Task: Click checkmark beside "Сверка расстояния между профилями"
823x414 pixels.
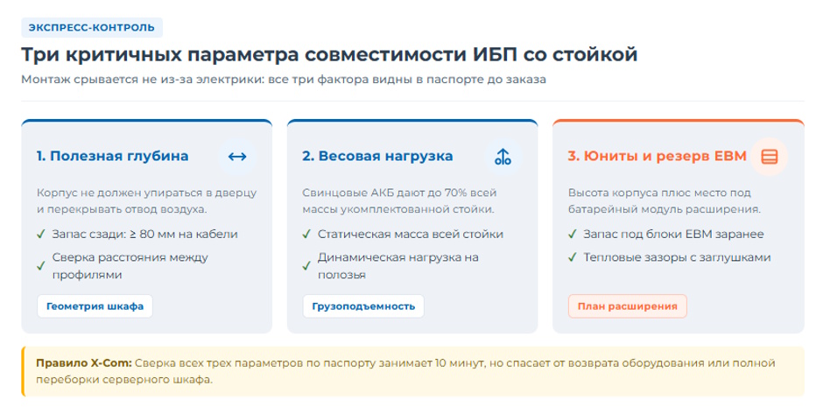Action: pos(41,266)
